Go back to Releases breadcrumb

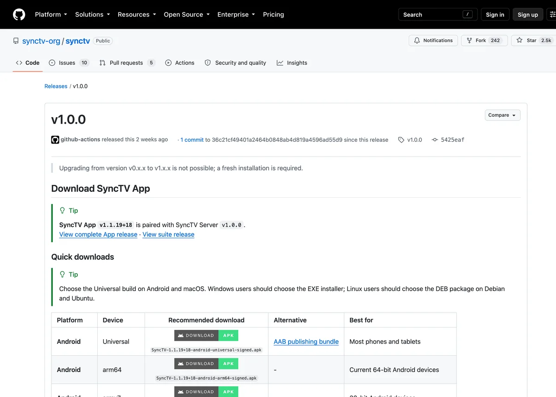click(x=56, y=86)
